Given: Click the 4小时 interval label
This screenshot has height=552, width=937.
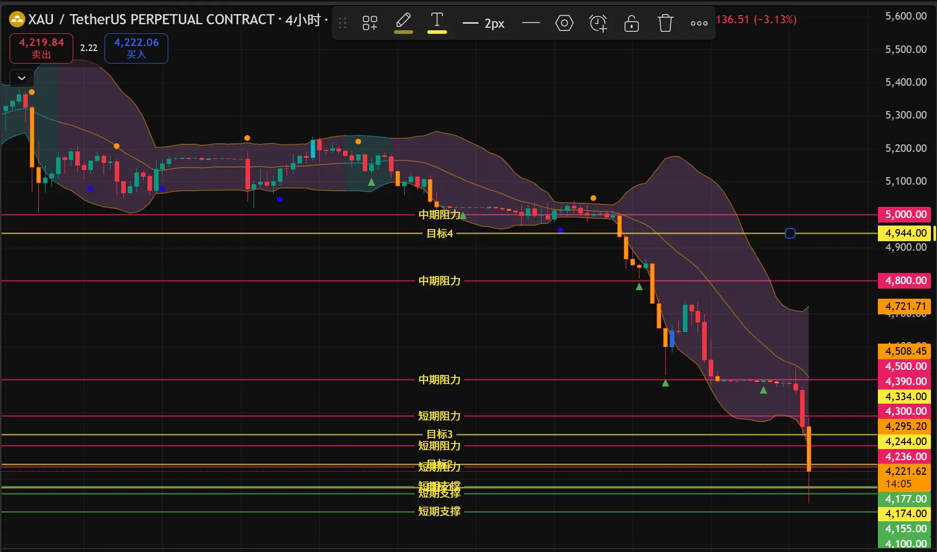Looking at the screenshot, I should coord(303,20).
